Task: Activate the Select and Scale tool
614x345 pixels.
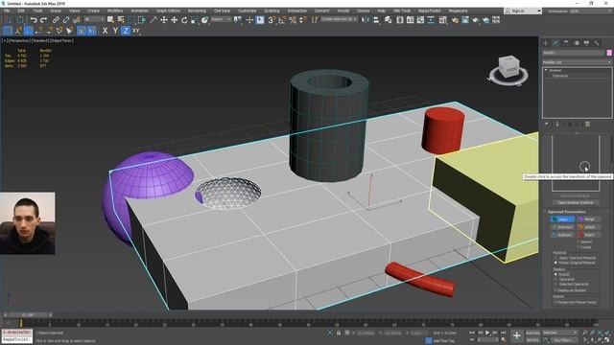Action: tap(194, 20)
